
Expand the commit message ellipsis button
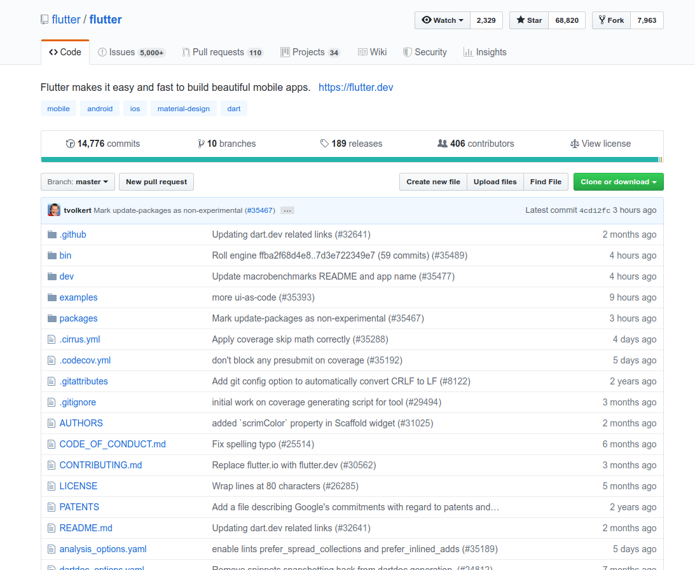coord(287,210)
